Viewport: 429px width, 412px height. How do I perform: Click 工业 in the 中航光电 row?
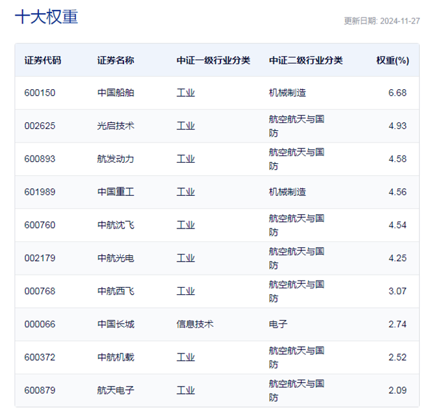[185, 258]
